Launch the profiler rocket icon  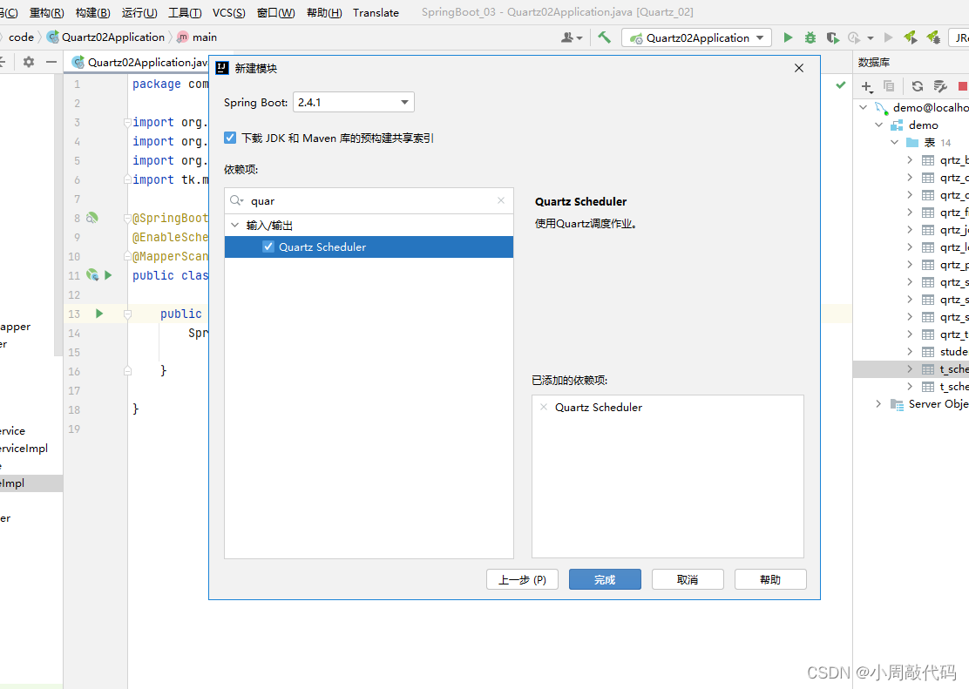click(x=911, y=37)
